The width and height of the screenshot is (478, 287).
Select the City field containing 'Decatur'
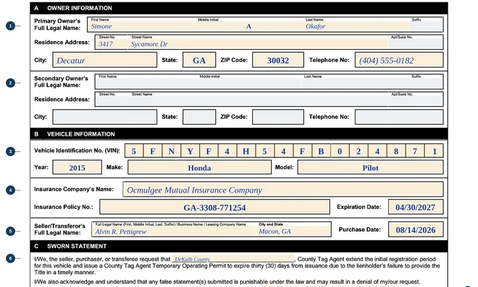coord(105,60)
